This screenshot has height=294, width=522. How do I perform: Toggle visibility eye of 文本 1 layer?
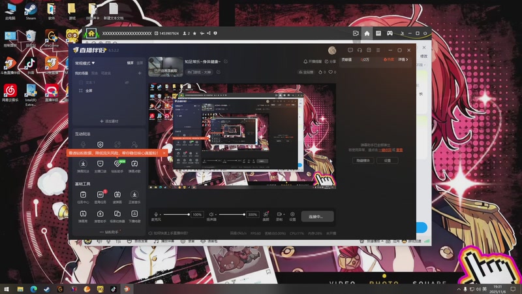coord(127,82)
